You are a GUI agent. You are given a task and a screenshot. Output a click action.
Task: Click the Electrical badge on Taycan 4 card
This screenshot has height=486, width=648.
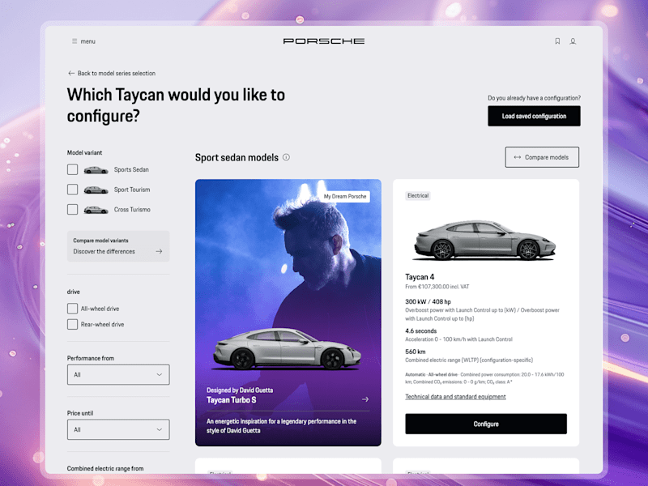(418, 195)
